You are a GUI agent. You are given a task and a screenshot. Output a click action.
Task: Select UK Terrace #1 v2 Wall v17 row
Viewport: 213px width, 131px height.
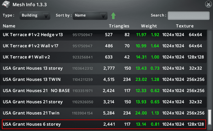104,46
